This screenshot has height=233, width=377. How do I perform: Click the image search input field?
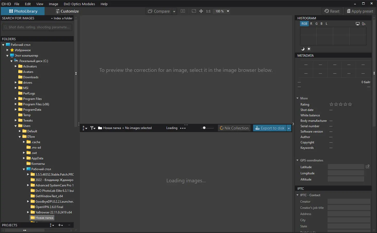37,27
